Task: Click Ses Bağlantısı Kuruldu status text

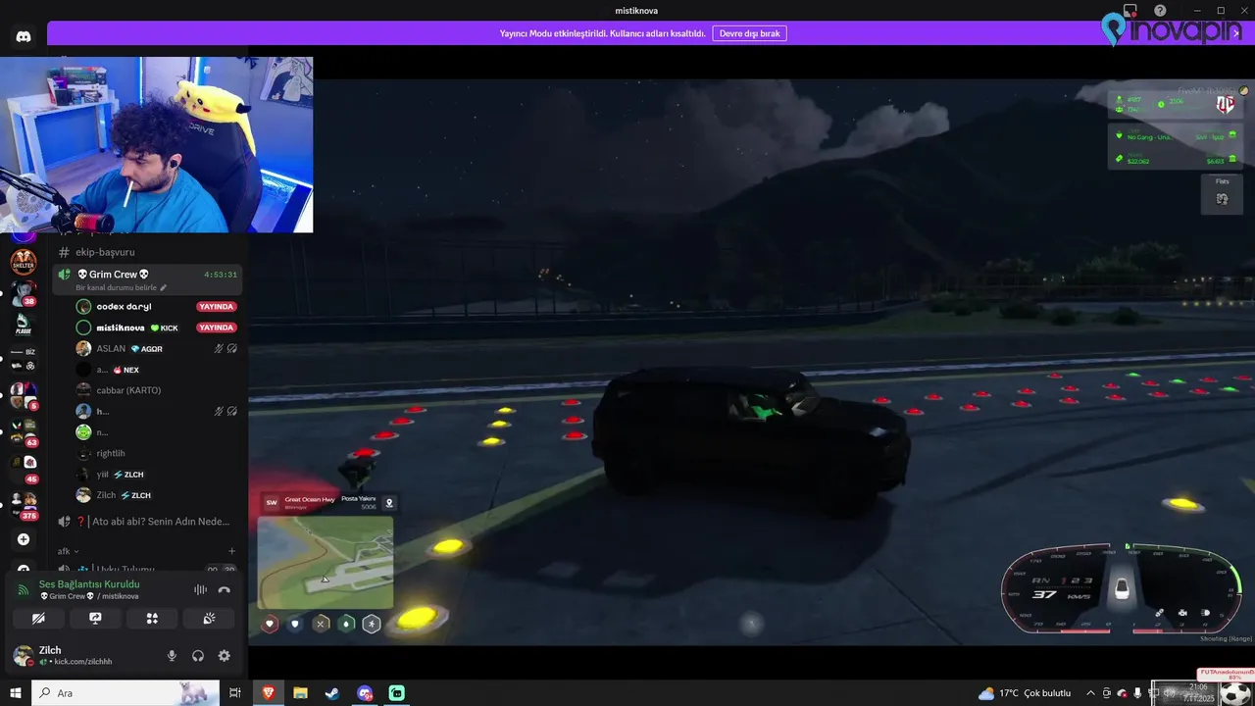Action: [x=89, y=584]
